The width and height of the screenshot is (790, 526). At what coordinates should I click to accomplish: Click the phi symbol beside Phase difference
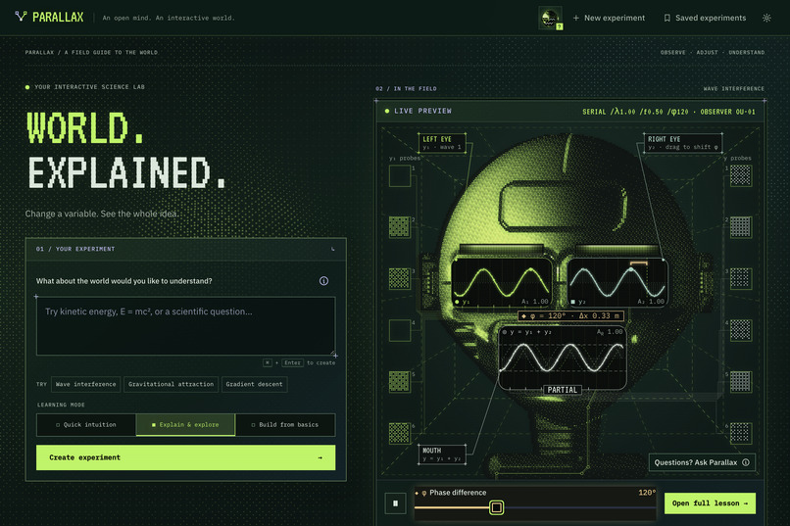tap(423, 493)
